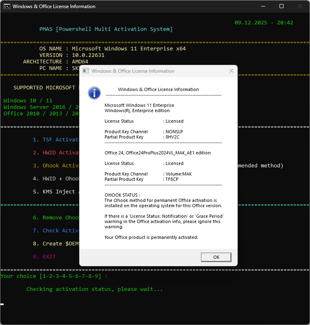310x325 pixels.
Task: Click the '8. Create $OEM' menu line
Action: click(x=56, y=244)
